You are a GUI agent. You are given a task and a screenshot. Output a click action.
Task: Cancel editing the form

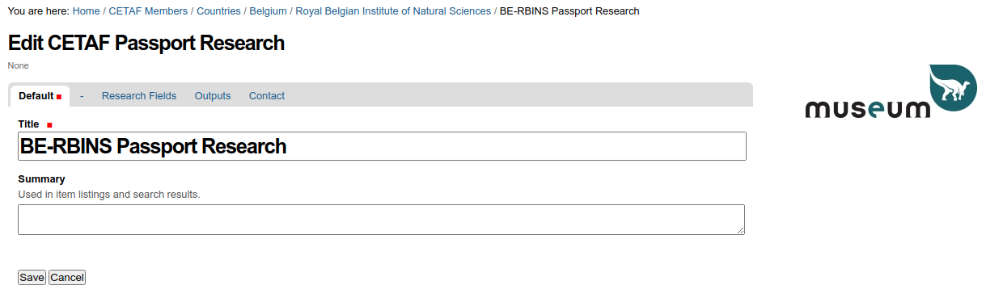[67, 277]
